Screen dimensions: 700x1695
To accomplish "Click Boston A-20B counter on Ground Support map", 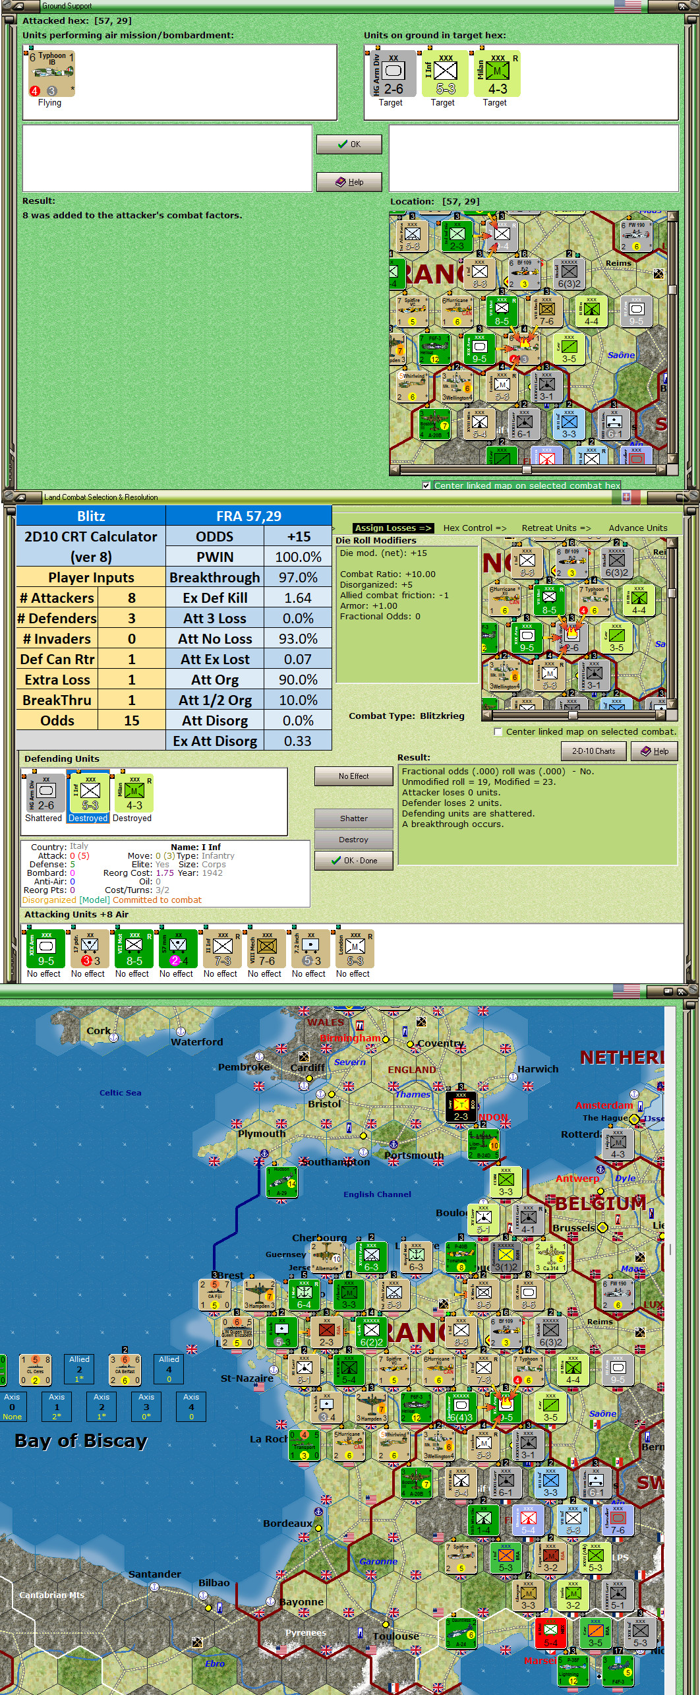I will (x=434, y=424).
